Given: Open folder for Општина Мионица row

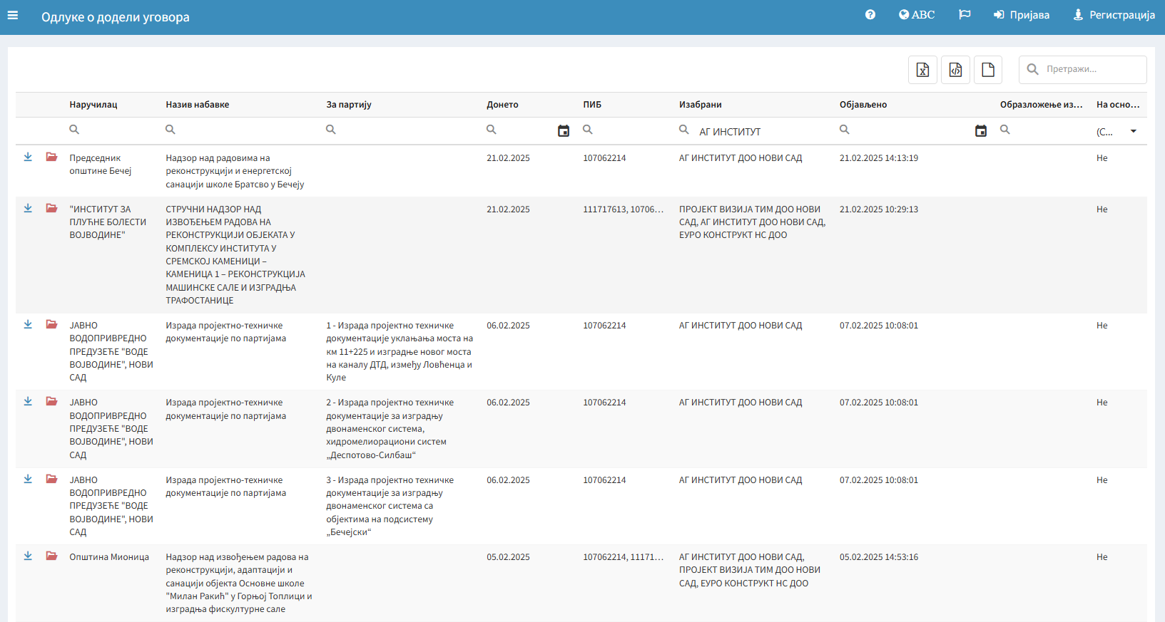Looking at the screenshot, I should point(51,556).
